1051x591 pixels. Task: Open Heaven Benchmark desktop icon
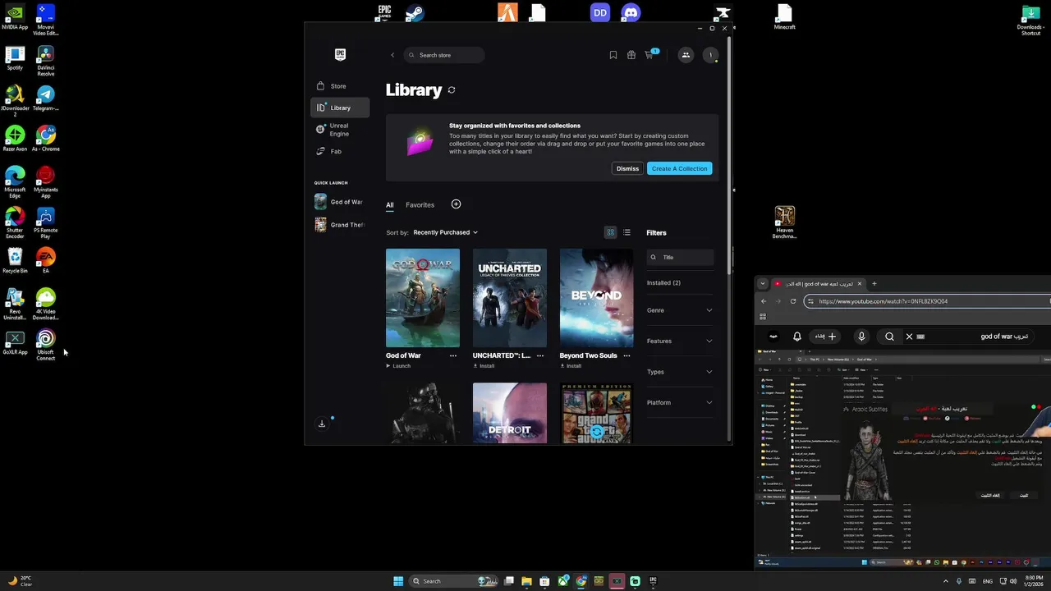click(785, 222)
